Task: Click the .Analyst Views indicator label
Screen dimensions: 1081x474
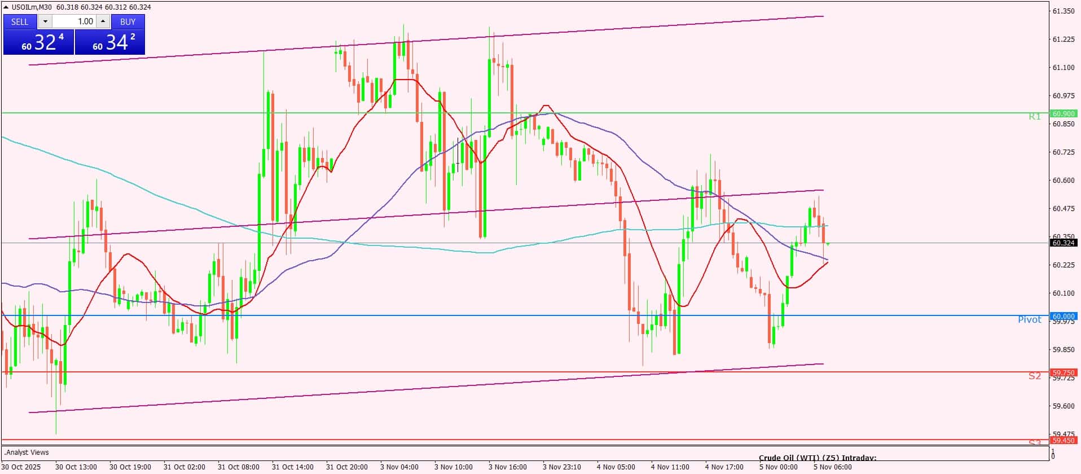Action: [27, 453]
